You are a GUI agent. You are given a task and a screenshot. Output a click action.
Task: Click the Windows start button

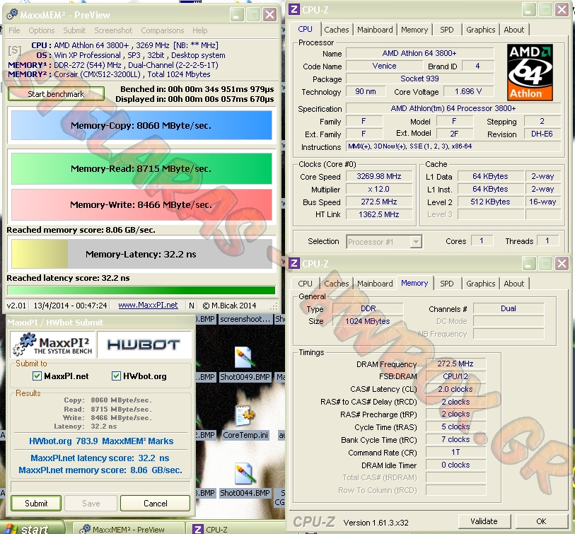tap(31, 528)
